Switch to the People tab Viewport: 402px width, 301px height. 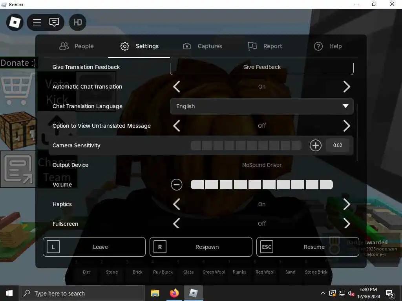77,46
